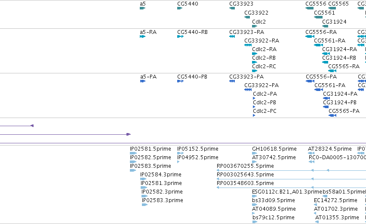Screen dimensions: 366x224
Task: Click the CG31924-PB label text
Action: [x=340, y=103]
